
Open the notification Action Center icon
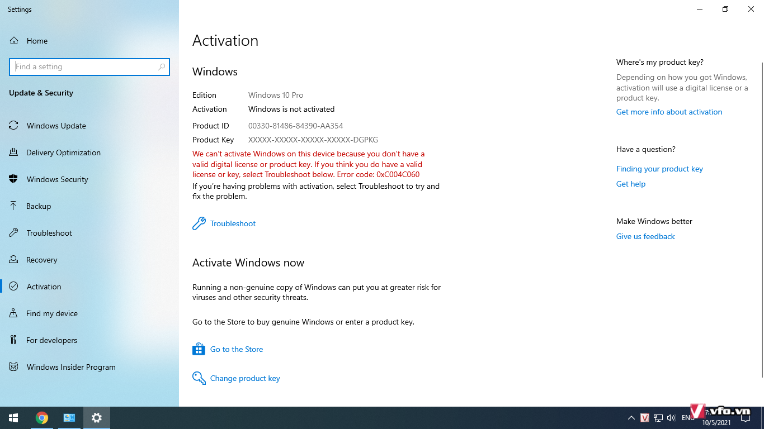click(x=746, y=418)
